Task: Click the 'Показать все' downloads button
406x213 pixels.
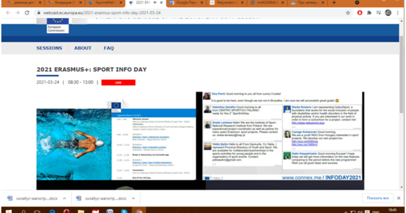Action: coord(378,198)
